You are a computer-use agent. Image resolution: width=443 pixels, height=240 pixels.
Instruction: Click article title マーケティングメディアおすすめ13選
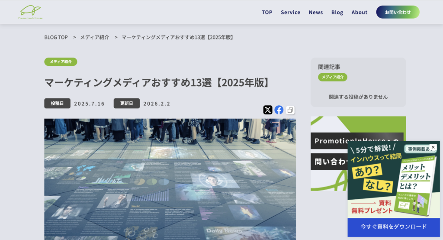click(x=157, y=83)
